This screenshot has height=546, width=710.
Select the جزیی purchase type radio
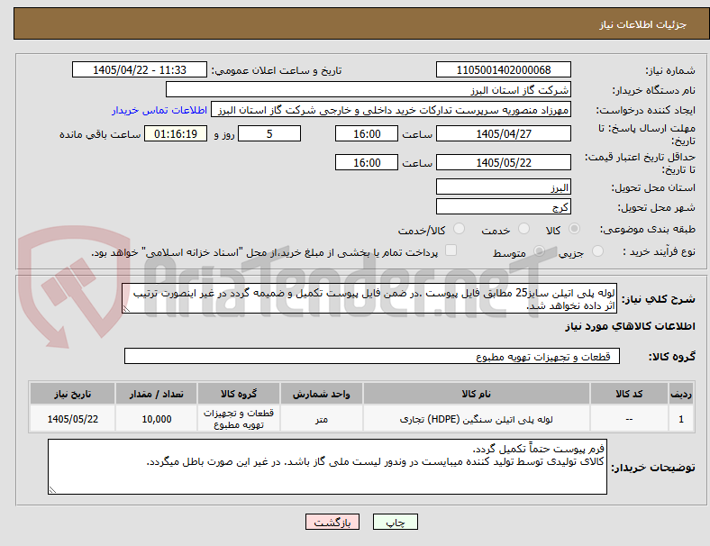point(597,251)
